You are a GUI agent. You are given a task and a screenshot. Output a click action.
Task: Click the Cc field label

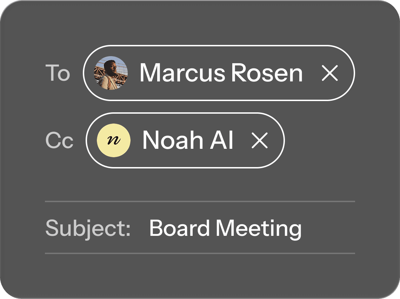[60, 140]
